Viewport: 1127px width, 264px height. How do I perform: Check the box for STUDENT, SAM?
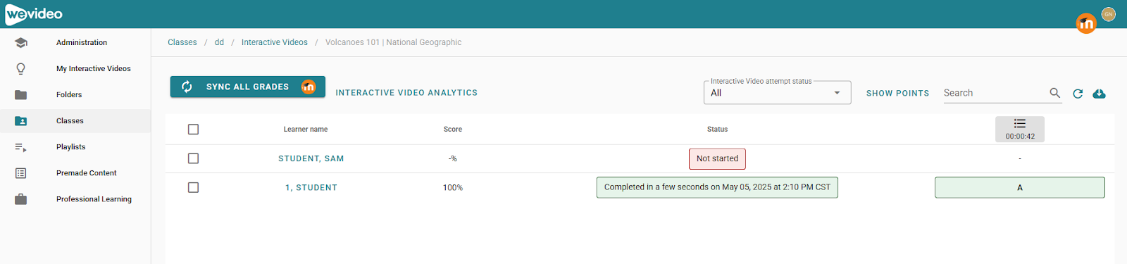[194, 158]
